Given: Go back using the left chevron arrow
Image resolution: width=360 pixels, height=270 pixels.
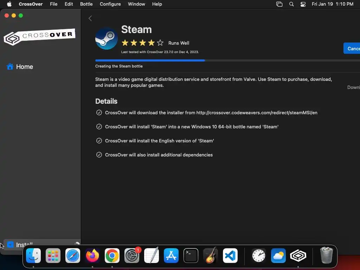Looking at the screenshot, I should coord(90,18).
